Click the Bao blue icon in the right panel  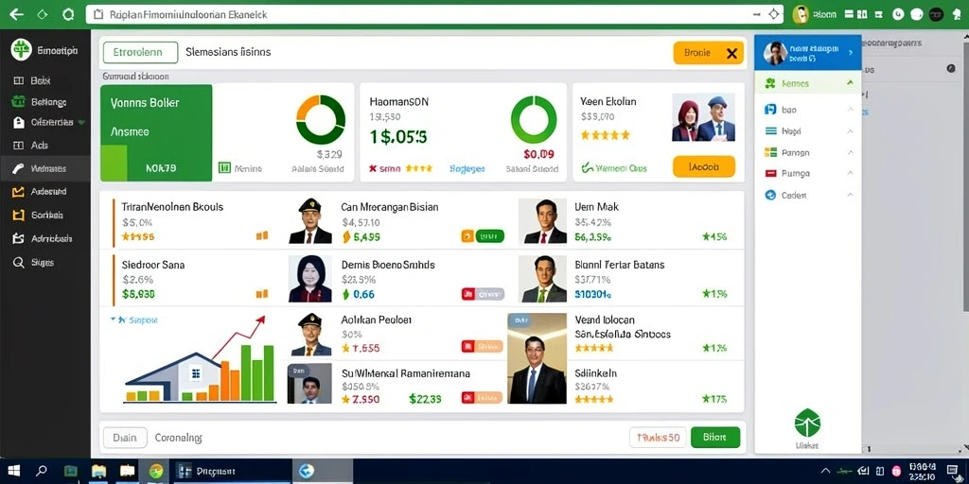click(770, 110)
